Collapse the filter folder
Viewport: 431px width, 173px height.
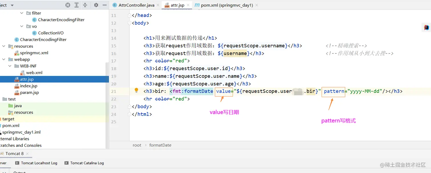22,13
